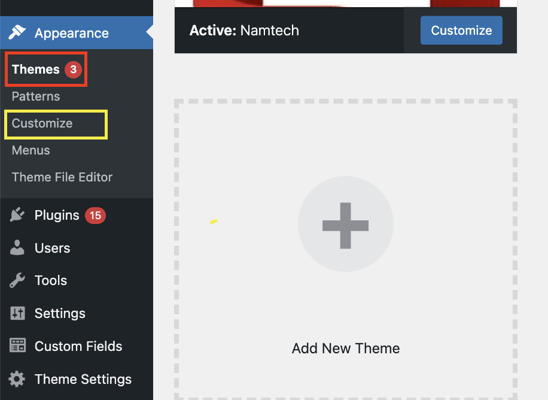The height and width of the screenshot is (400, 548).
Task: Open the Patterns submenu item
Action: (36, 96)
